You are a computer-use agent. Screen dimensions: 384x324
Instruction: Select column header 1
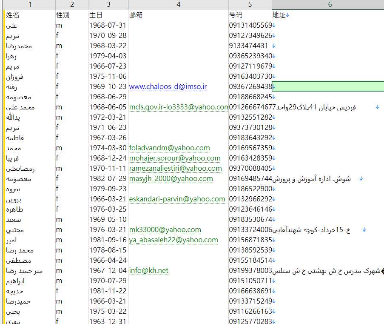pos(30,4)
